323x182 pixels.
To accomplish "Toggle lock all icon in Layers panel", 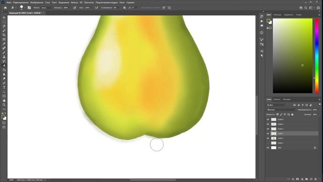I will point(292,114).
